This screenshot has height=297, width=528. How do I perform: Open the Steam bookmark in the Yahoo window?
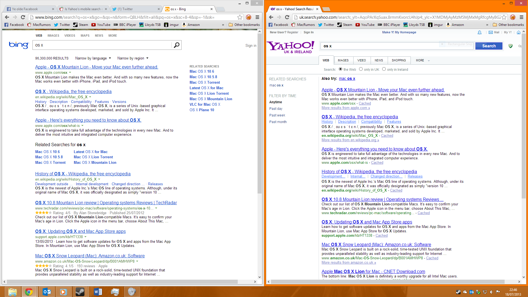click(345, 25)
